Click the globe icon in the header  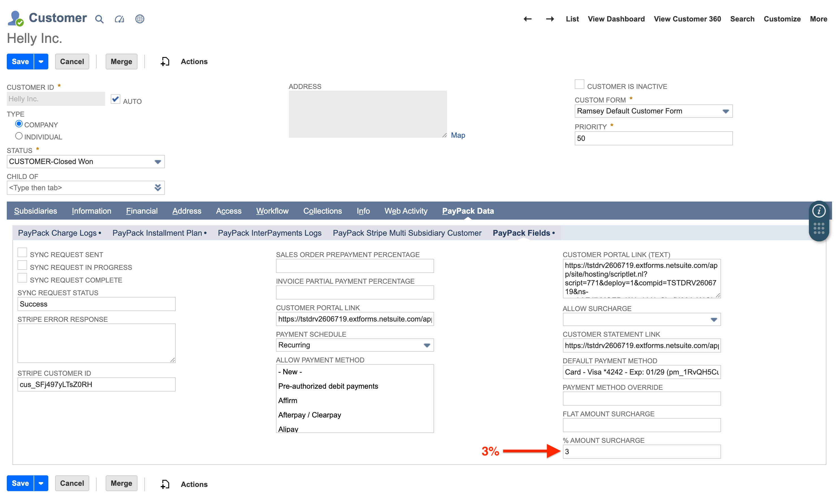[x=140, y=19]
